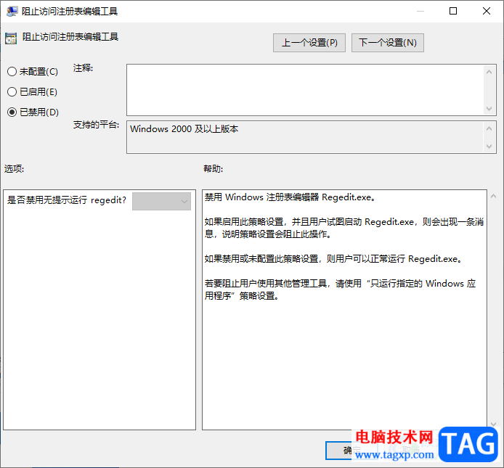Maximize the policy window
504x468 pixels.
point(453,11)
